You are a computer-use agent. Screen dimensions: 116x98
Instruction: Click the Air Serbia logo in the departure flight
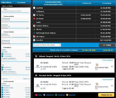click(37, 66)
